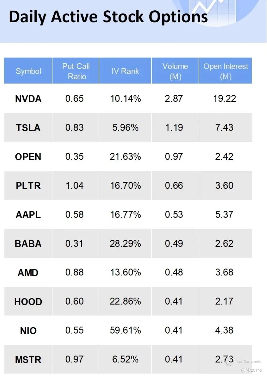Select the AAPL symbol

click(x=28, y=215)
